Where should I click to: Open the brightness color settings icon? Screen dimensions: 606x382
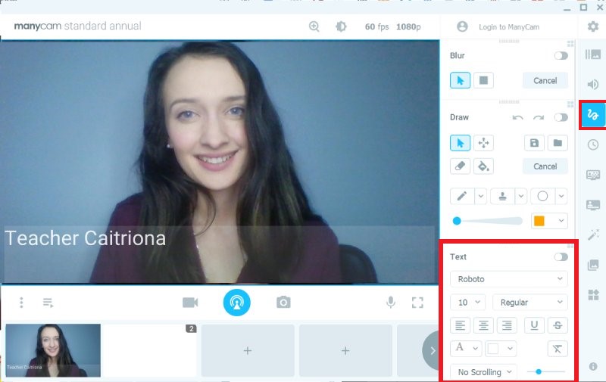click(341, 26)
